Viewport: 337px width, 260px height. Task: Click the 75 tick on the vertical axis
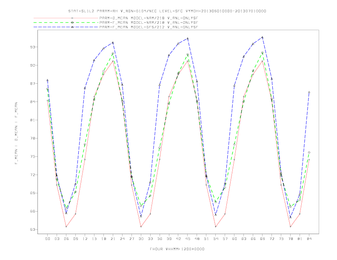[33, 157]
